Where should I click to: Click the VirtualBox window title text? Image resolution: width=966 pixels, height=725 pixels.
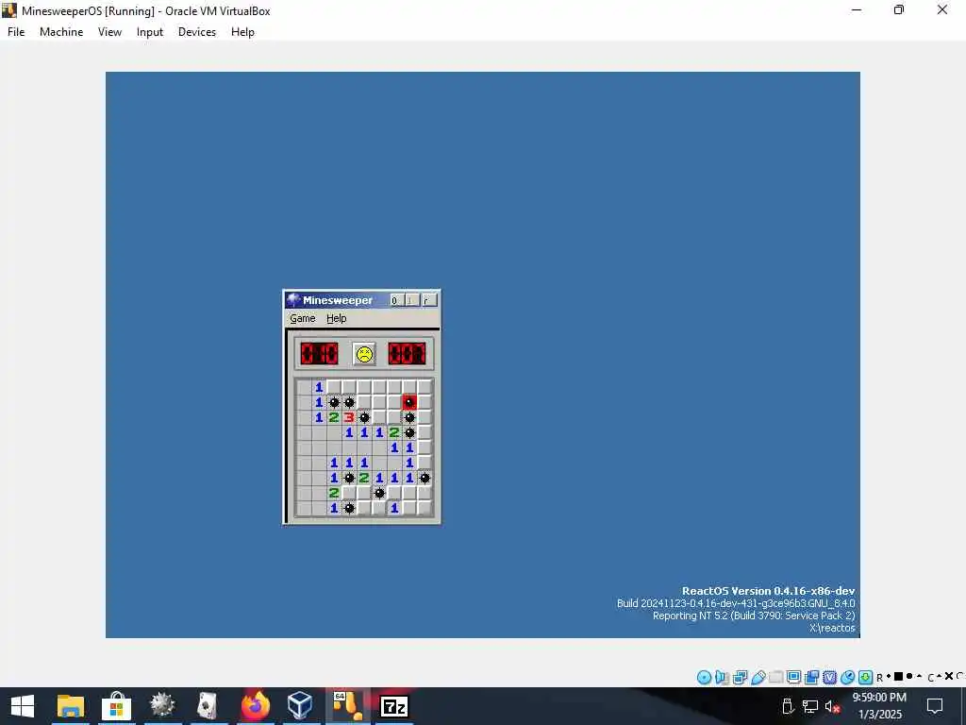pos(146,11)
